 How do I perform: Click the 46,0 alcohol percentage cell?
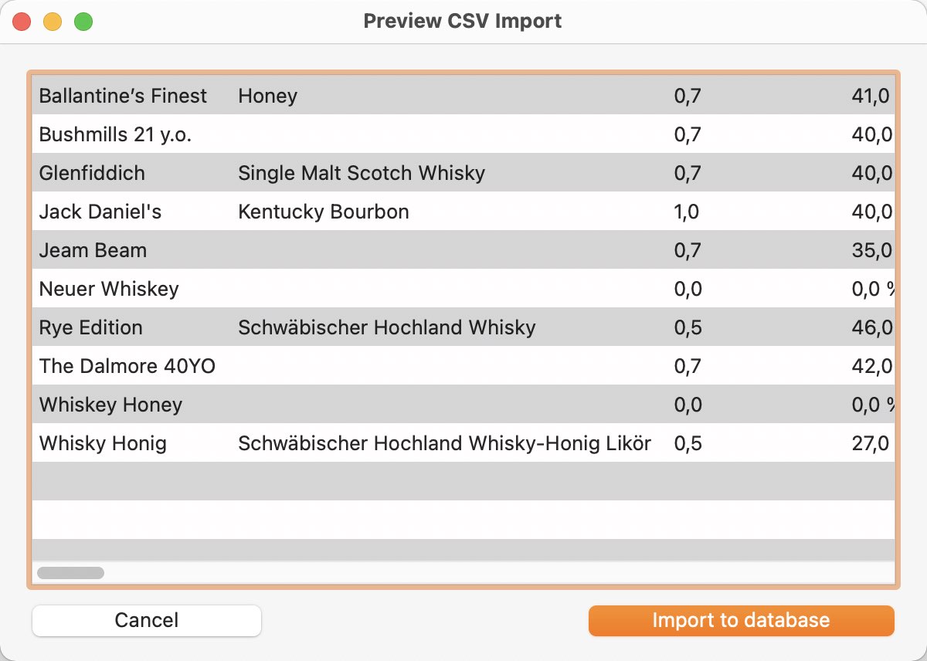(x=872, y=327)
